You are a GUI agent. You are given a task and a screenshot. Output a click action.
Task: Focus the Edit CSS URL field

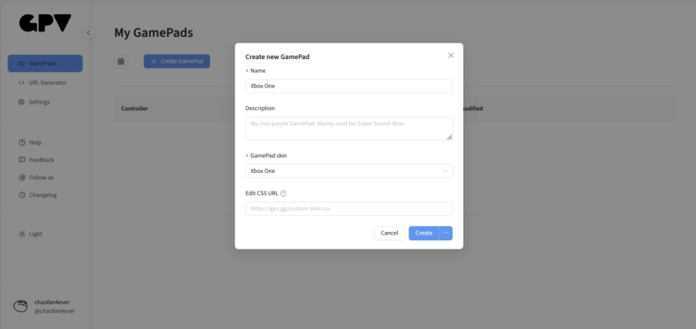[x=349, y=209]
